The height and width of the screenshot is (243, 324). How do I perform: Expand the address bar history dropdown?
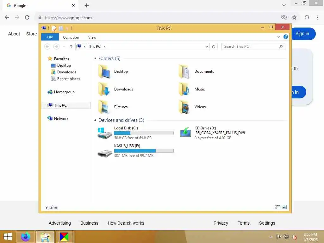pyautogui.click(x=207, y=47)
